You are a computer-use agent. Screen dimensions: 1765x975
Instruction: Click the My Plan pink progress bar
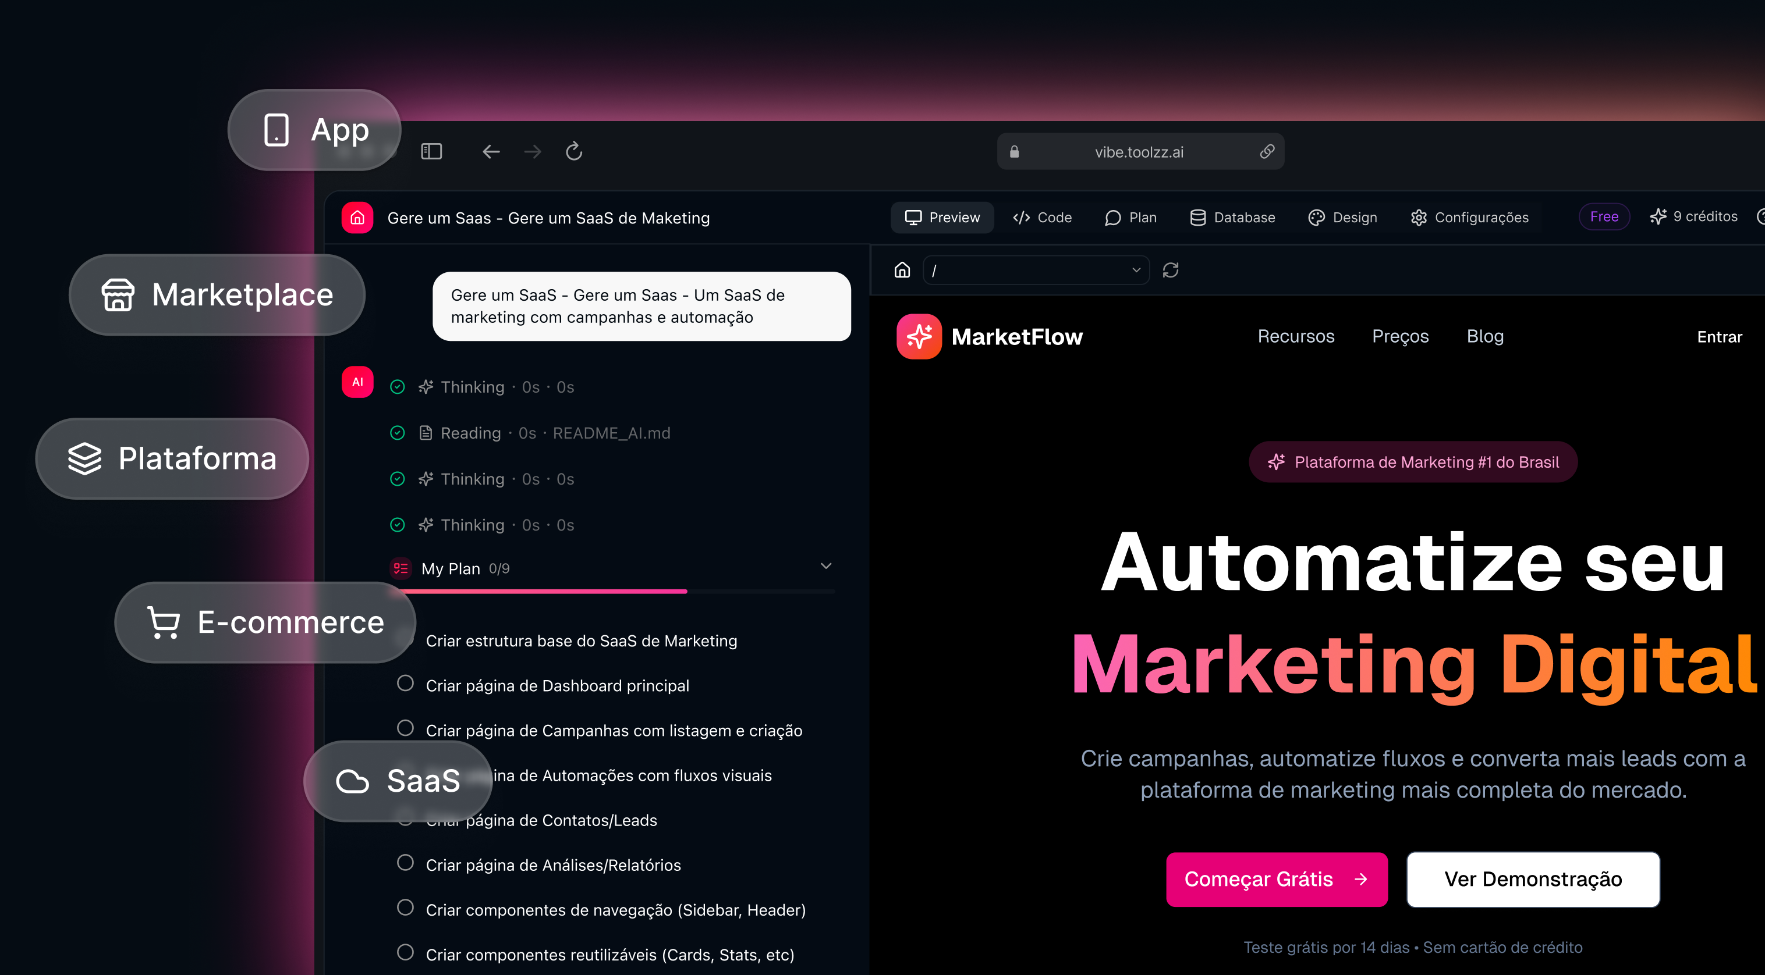(548, 591)
